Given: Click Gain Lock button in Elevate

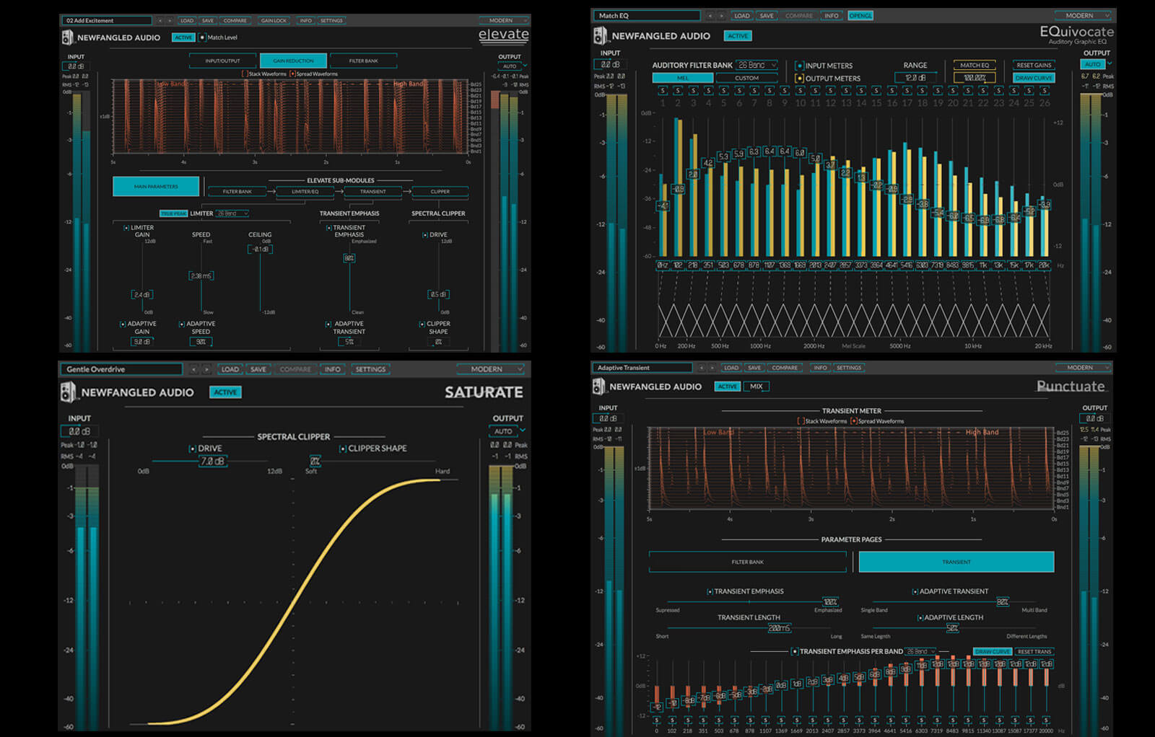Looking at the screenshot, I should (x=274, y=20).
